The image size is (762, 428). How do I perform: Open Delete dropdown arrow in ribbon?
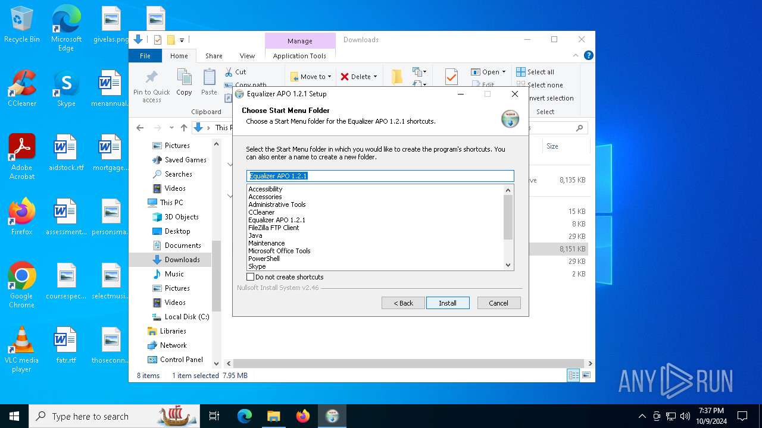(x=375, y=77)
